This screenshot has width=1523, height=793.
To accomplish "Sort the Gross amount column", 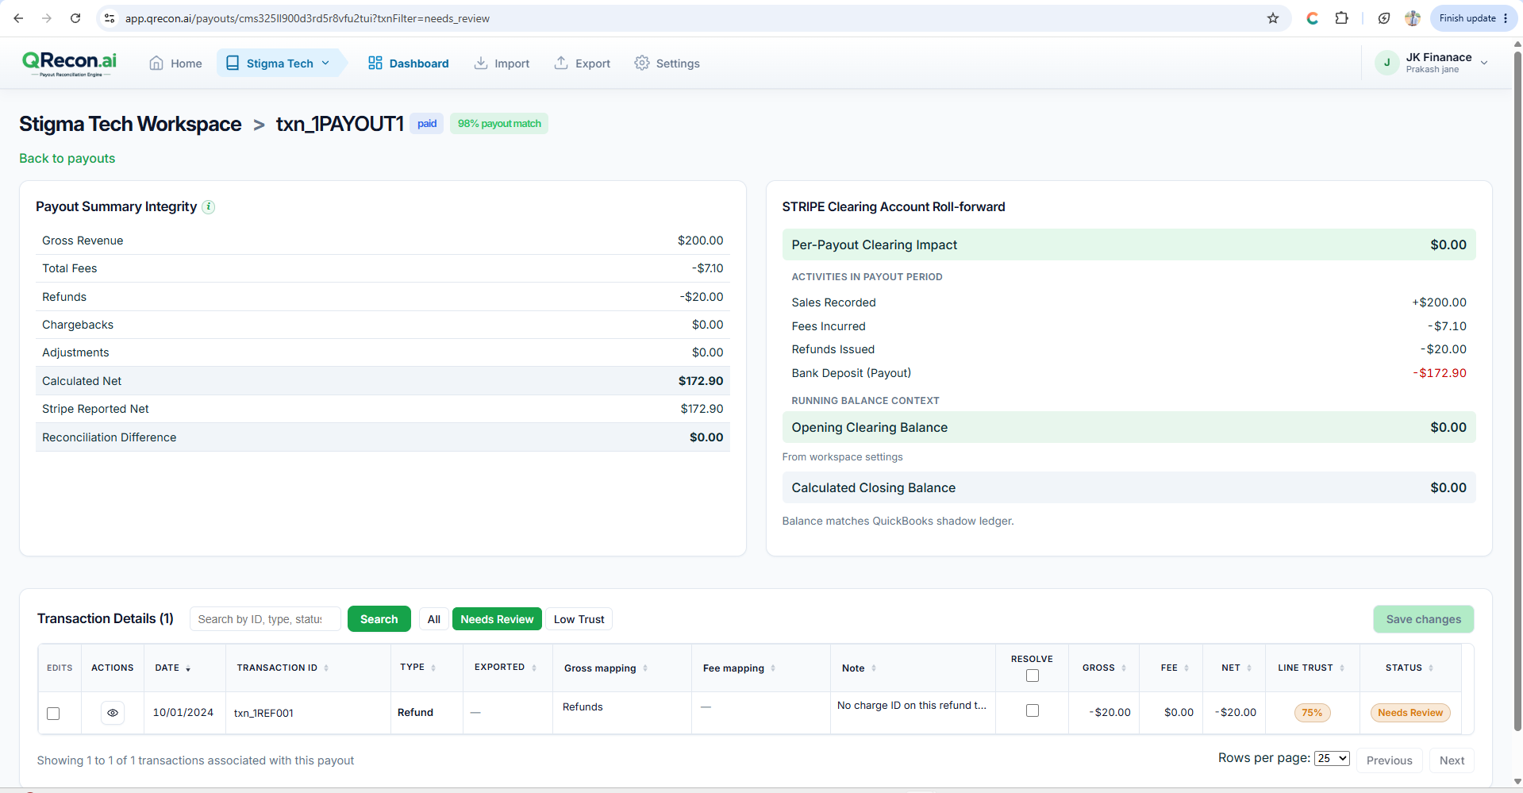I will tap(1124, 668).
